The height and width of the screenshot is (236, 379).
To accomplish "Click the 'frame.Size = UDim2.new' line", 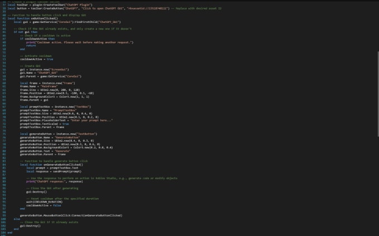I will pyautogui.click(x=50, y=90).
